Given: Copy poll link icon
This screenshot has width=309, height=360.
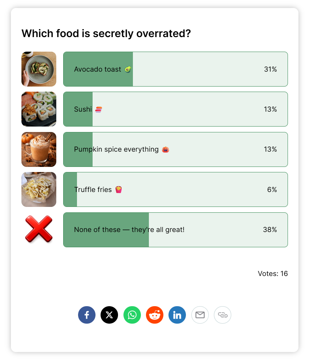Looking at the screenshot, I should pos(223,315).
